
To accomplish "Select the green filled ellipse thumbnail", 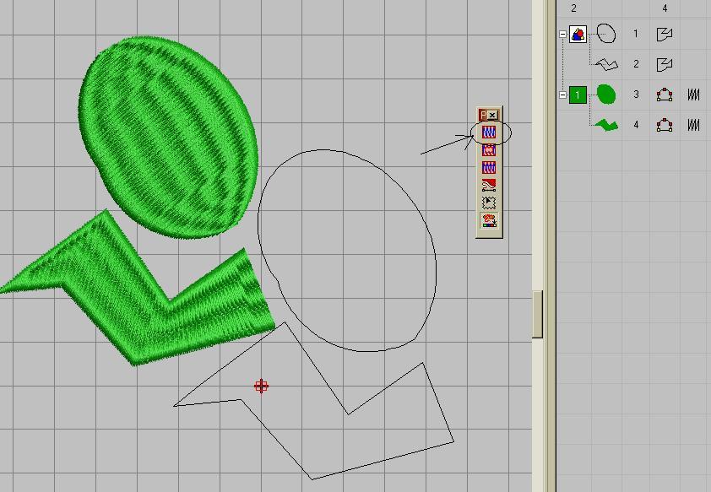I will coord(605,95).
